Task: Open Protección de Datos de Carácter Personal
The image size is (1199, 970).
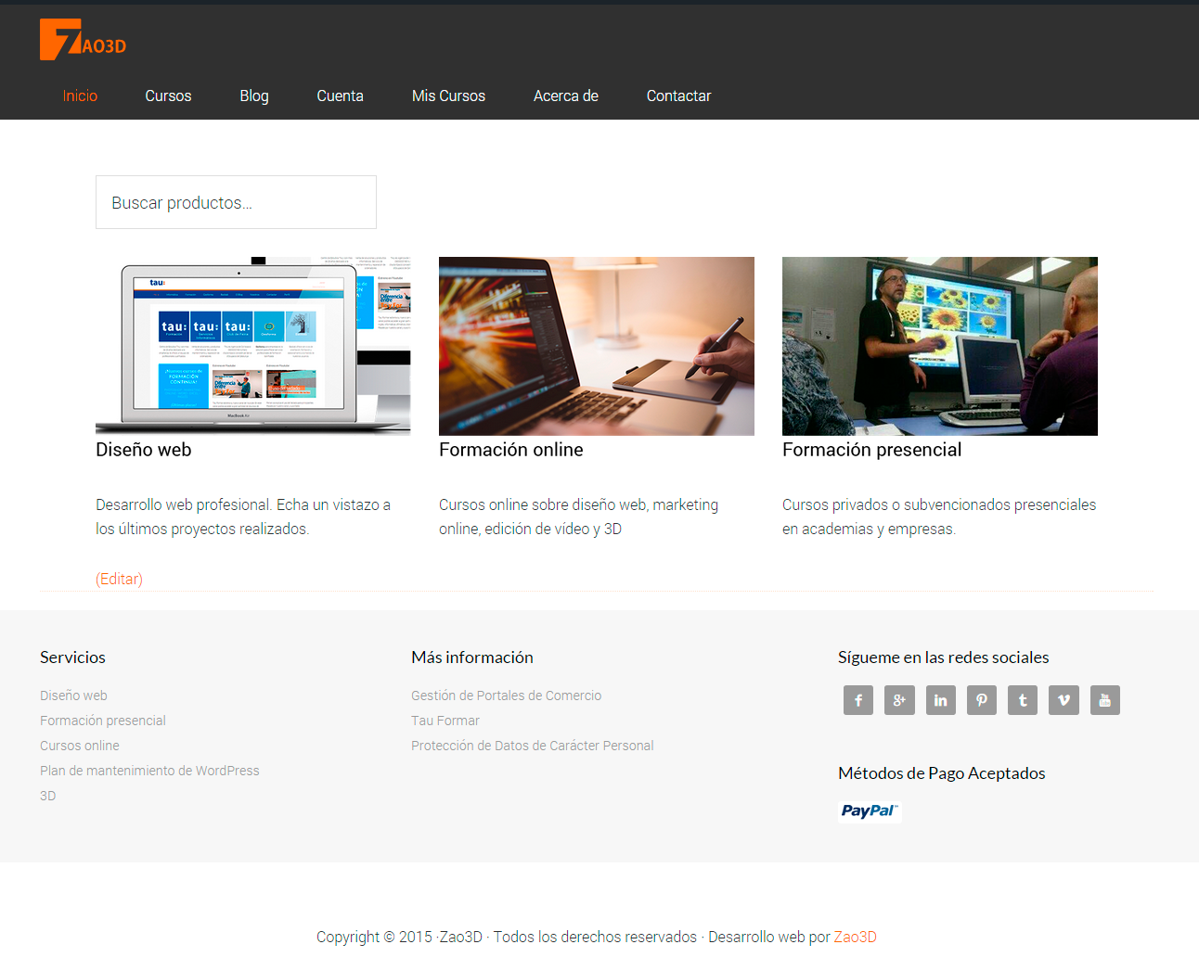Action: [532, 746]
